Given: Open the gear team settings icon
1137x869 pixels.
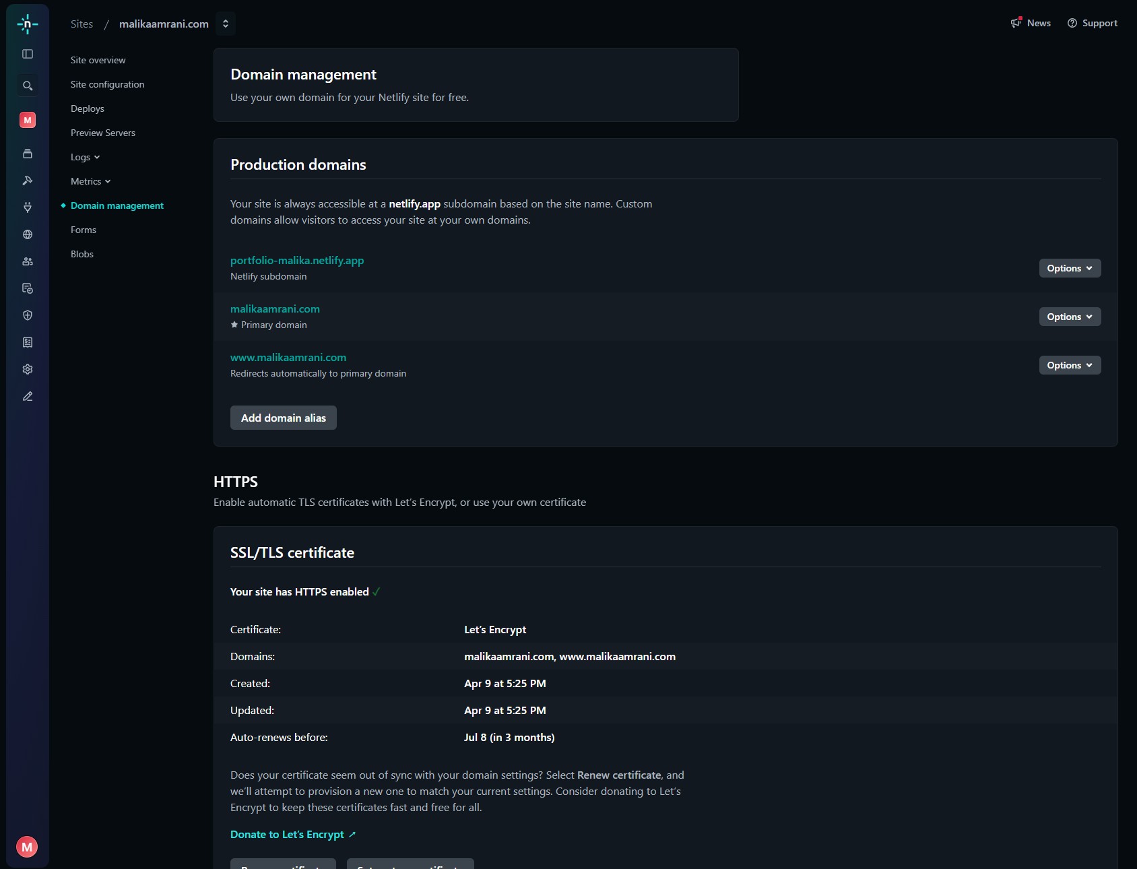Looking at the screenshot, I should click(28, 369).
